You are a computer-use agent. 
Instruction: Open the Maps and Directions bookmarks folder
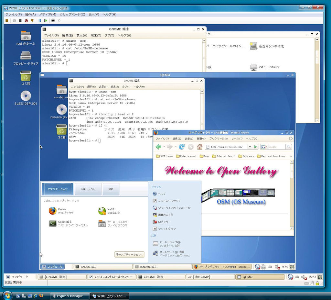[x=271, y=156]
